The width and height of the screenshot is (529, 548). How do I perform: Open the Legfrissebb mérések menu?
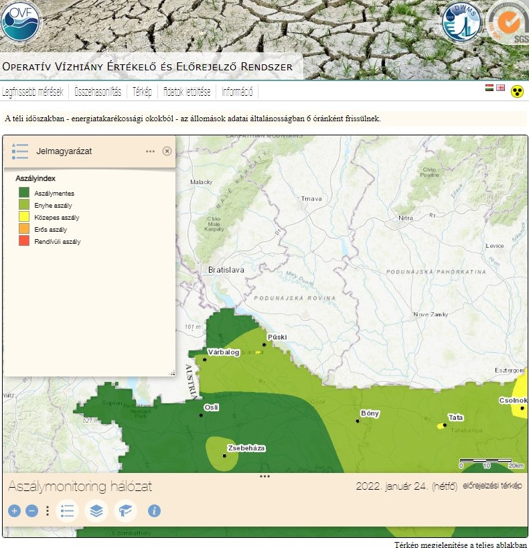tap(33, 92)
